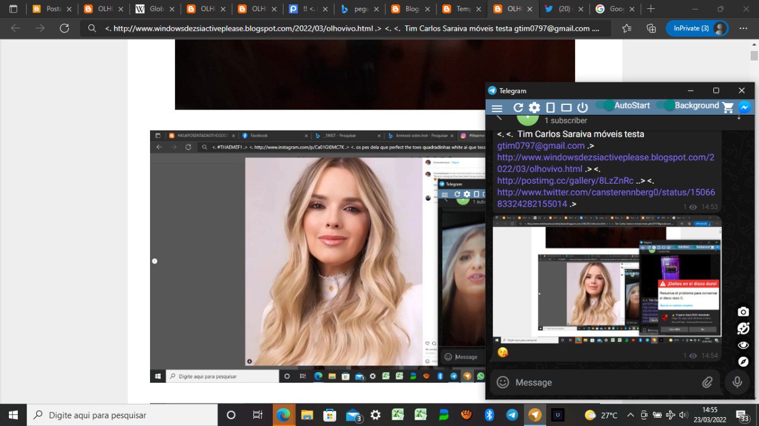Open Edge tab actions menu icon
The width and height of the screenshot is (759, 426).
(x=14, y=9)
